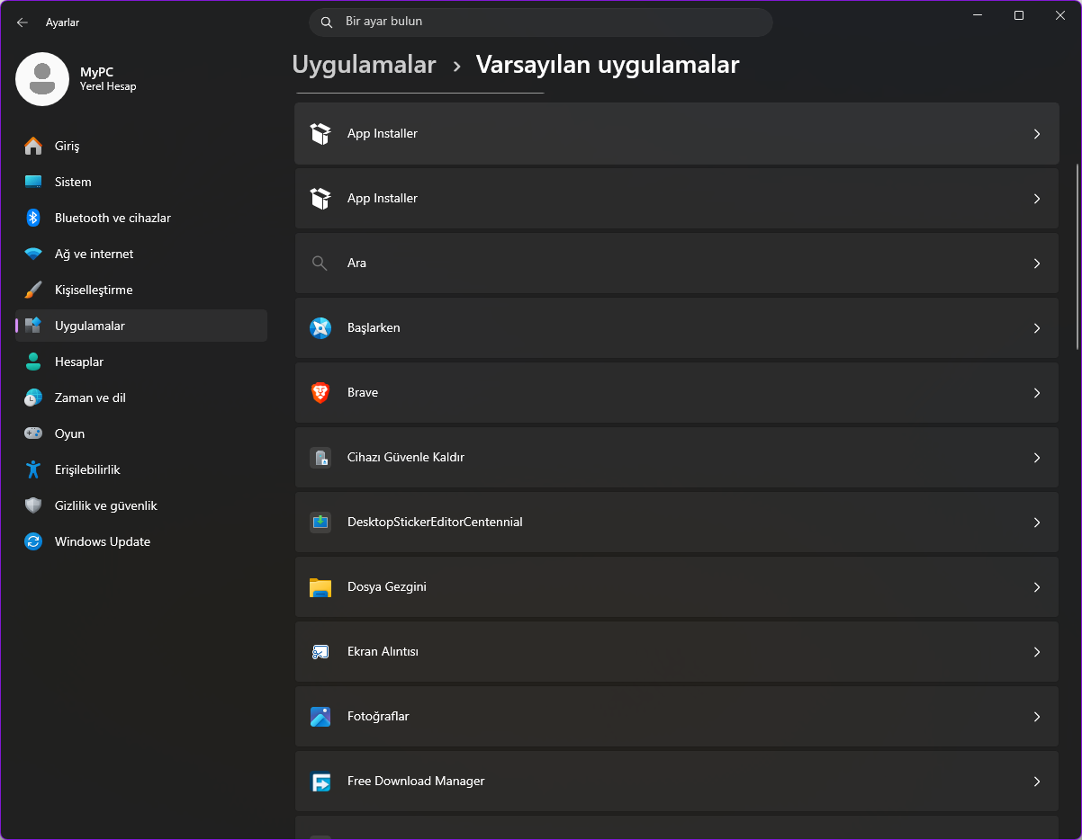Expand the second App Installer row chevron

point(1037,198)
